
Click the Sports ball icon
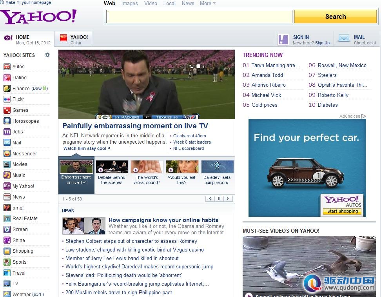pyautogui.click(x=7, y=262)
